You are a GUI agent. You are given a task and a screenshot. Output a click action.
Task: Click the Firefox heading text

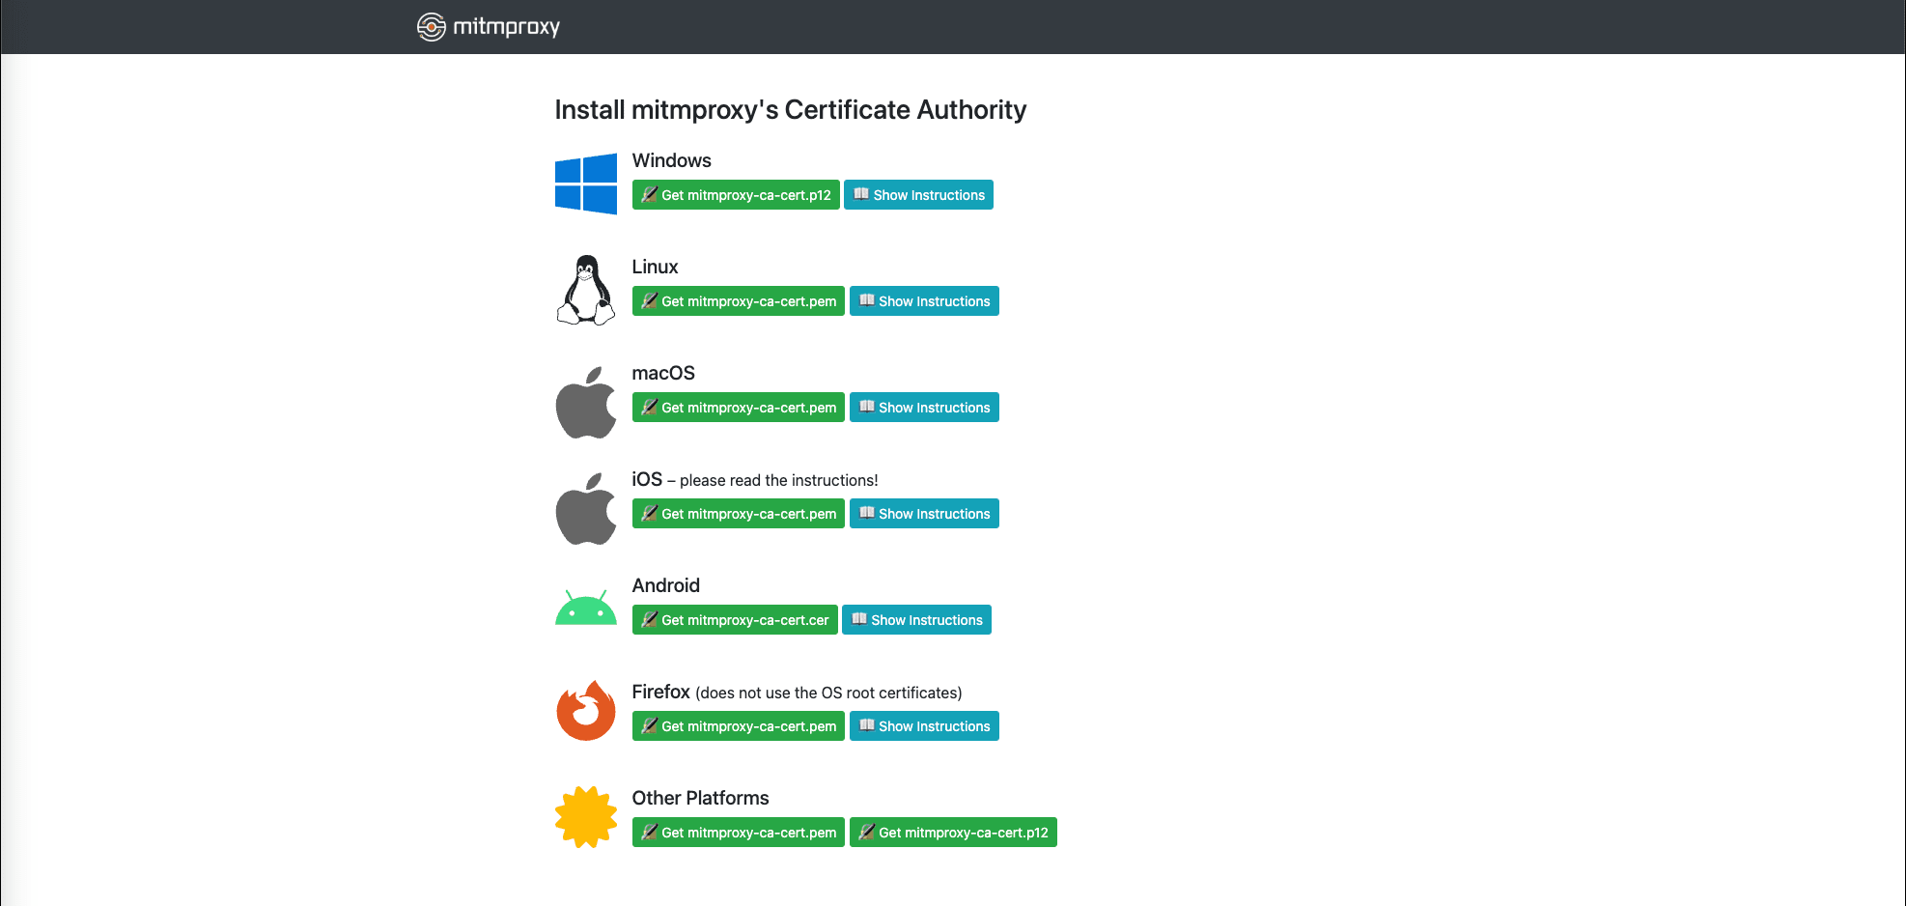tap(660, 692)
